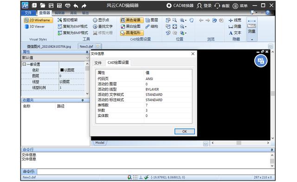This screenshot has width=297, height=182.
Task: Expand the zoom-out dropdown arrow
Action: [x=186, y=27]
